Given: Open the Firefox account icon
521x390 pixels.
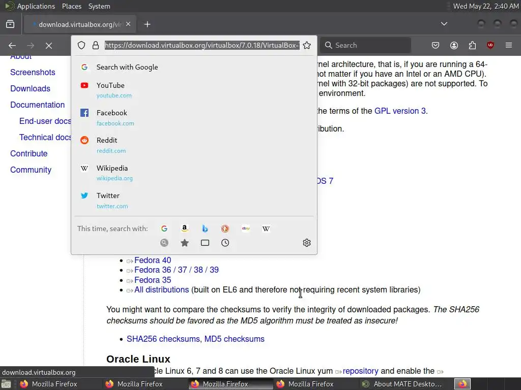Looking at the screenshot, I should coord(454,45).
